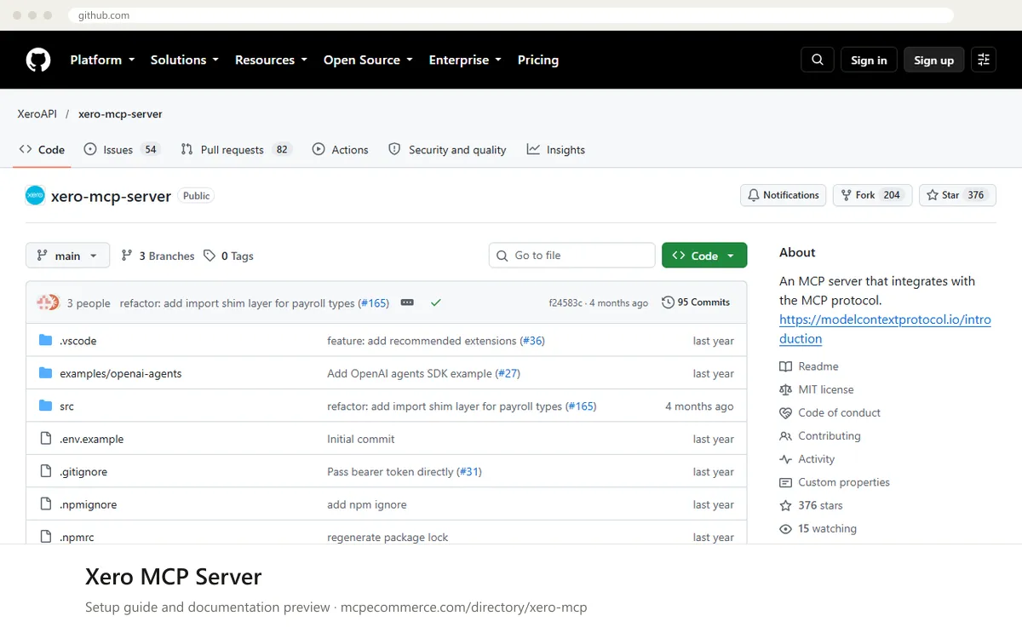The width and height of the screenshot is (1022, 639).
Task: Open the 'Initial commit' message
Action: (361, 439)
